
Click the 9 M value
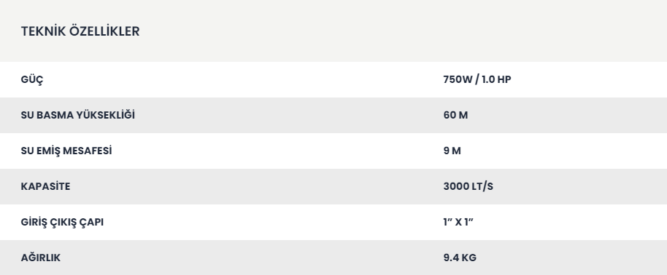point(452,151)
